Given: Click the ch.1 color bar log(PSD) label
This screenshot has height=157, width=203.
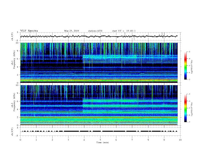Looking at the screenshot, I should 192,67.
